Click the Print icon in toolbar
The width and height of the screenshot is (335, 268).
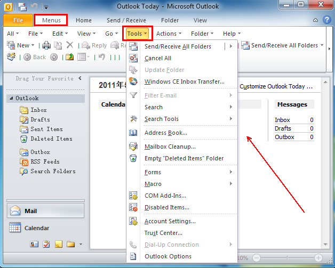coord(46,45)
